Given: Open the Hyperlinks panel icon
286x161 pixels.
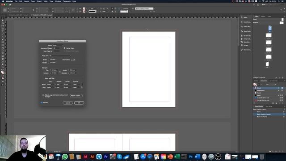Looking at the screenshot, I should tap(242, 31).
